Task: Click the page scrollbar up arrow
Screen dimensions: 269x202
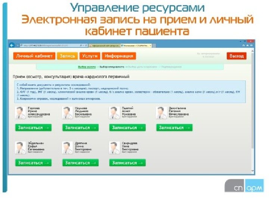Action: pos(253,51)
